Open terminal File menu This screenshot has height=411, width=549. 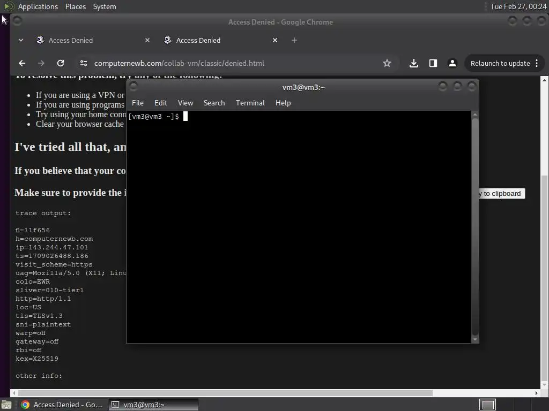[138, 103]
